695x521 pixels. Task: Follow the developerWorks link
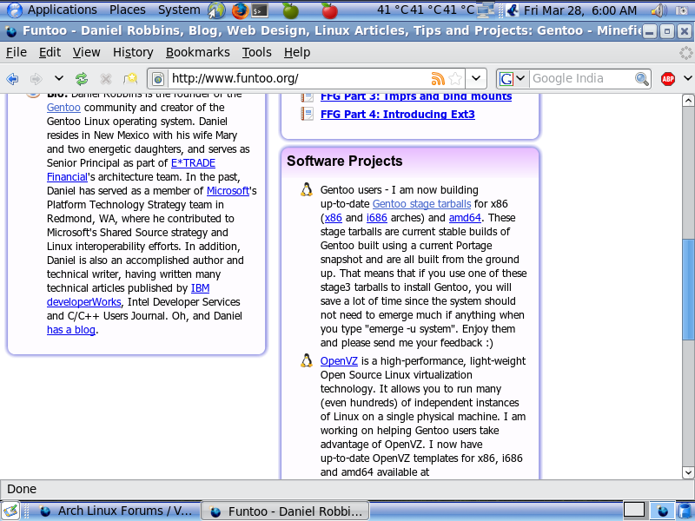(x=83, y=301)
